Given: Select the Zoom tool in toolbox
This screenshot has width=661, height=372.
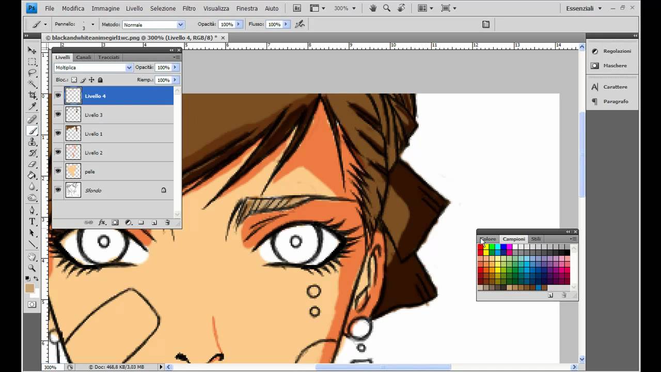Looking at the screenshot, I should [x=32, y=268].
